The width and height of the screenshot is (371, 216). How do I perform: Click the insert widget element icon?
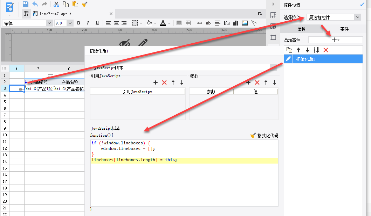pos(199,23)
